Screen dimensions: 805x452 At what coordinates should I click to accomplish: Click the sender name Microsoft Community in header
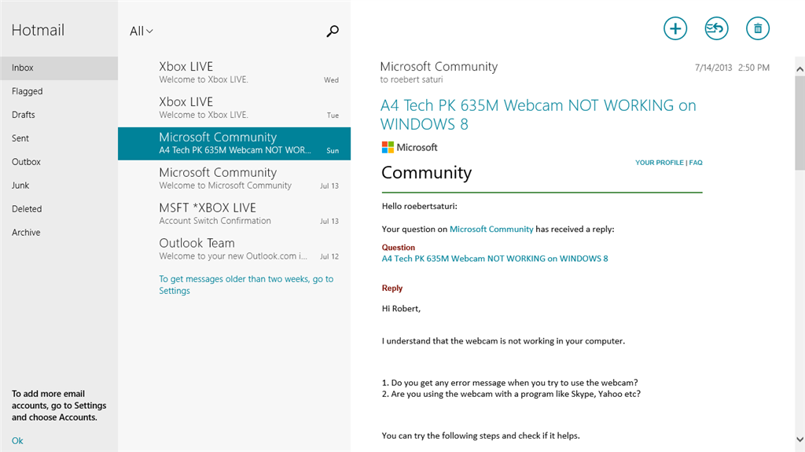pos(439,66)
